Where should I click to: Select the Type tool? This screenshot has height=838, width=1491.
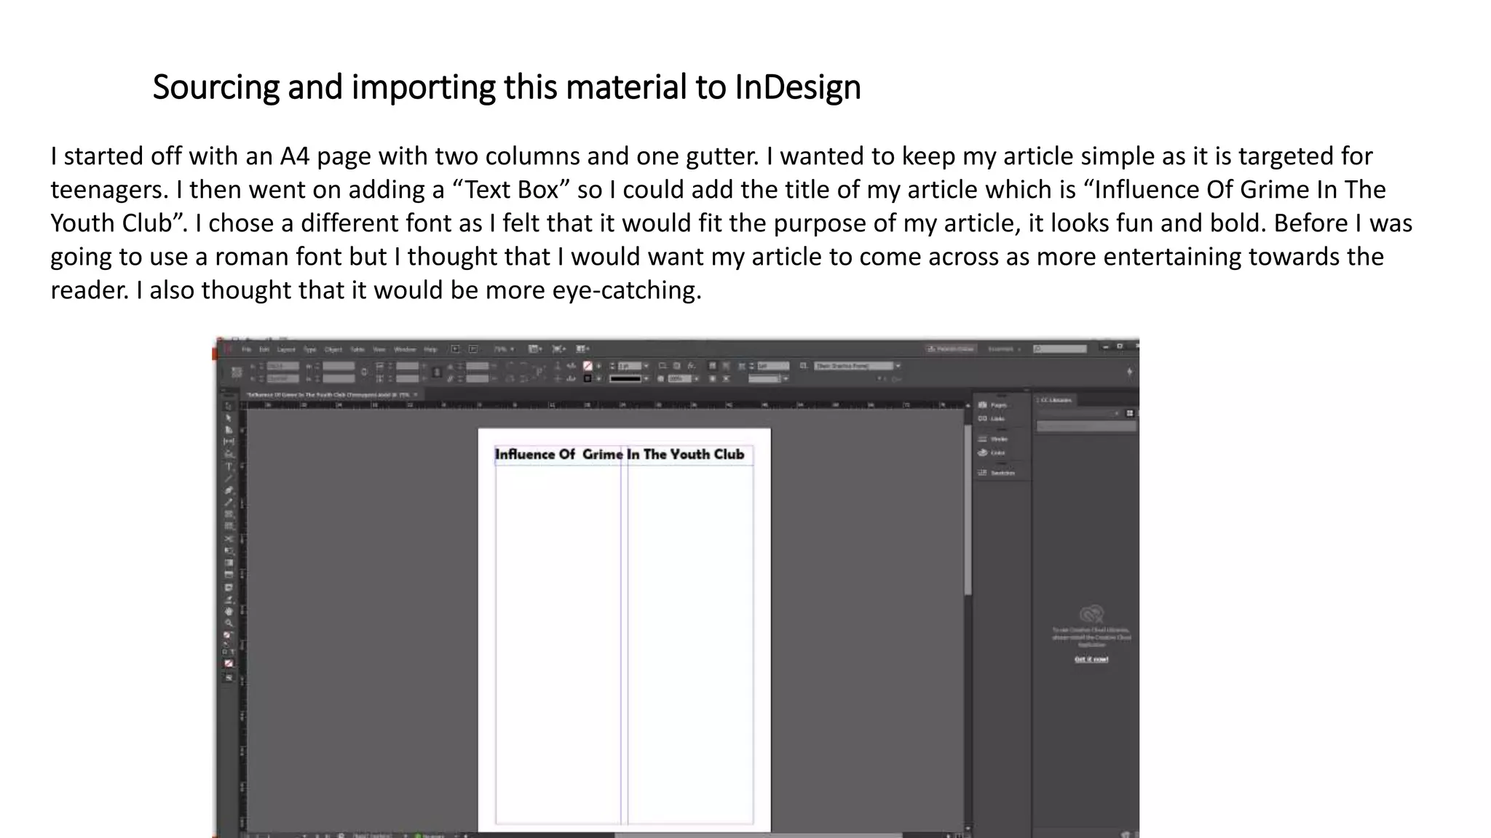tap(229, 466)
